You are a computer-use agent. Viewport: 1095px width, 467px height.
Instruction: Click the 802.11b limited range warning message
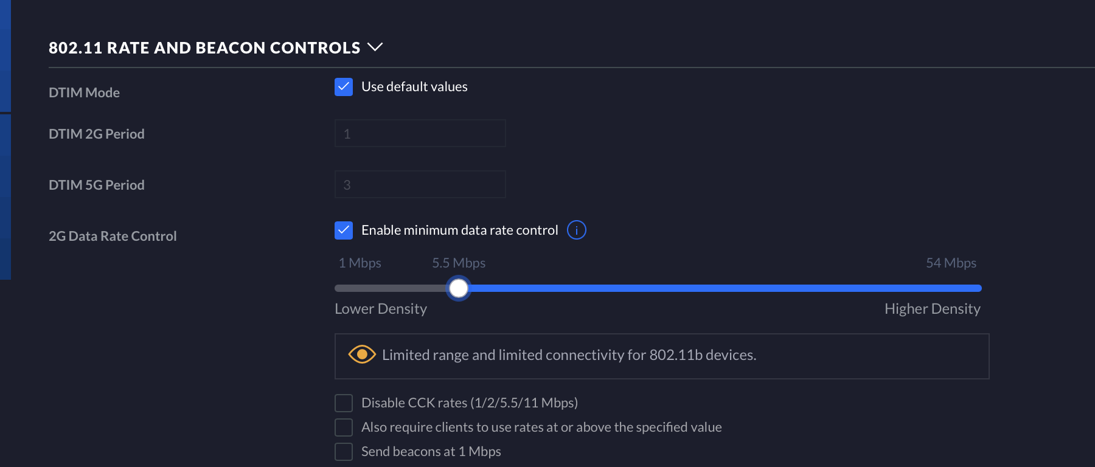coord(569,355)
